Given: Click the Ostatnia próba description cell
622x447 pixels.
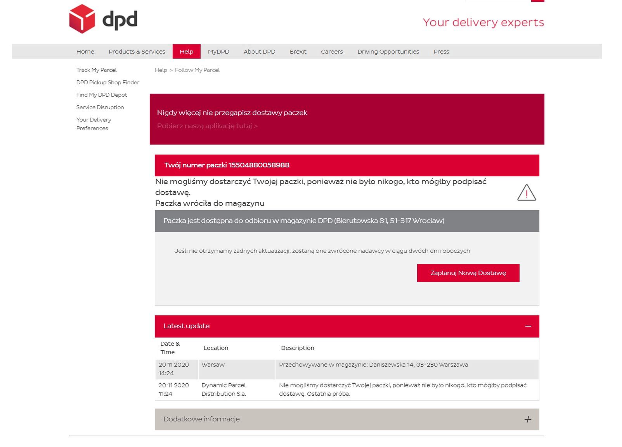Looking at the screenshot, I should click(407, 390).
